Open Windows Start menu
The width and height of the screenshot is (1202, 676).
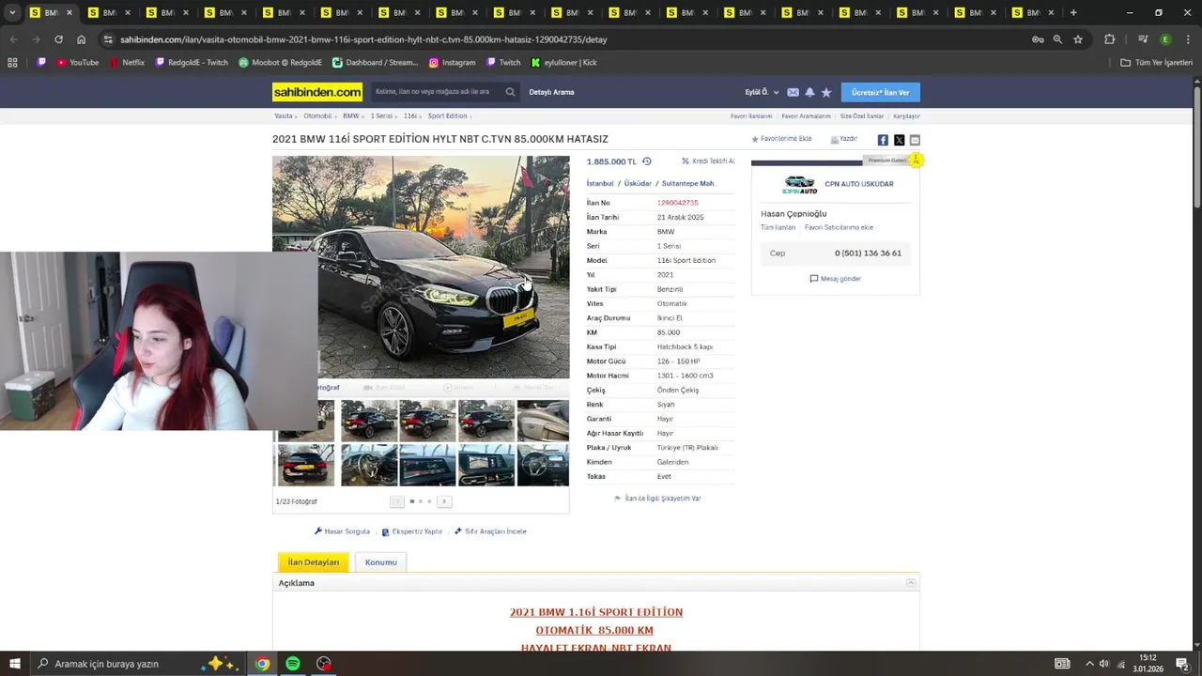[x=15, y=664]
